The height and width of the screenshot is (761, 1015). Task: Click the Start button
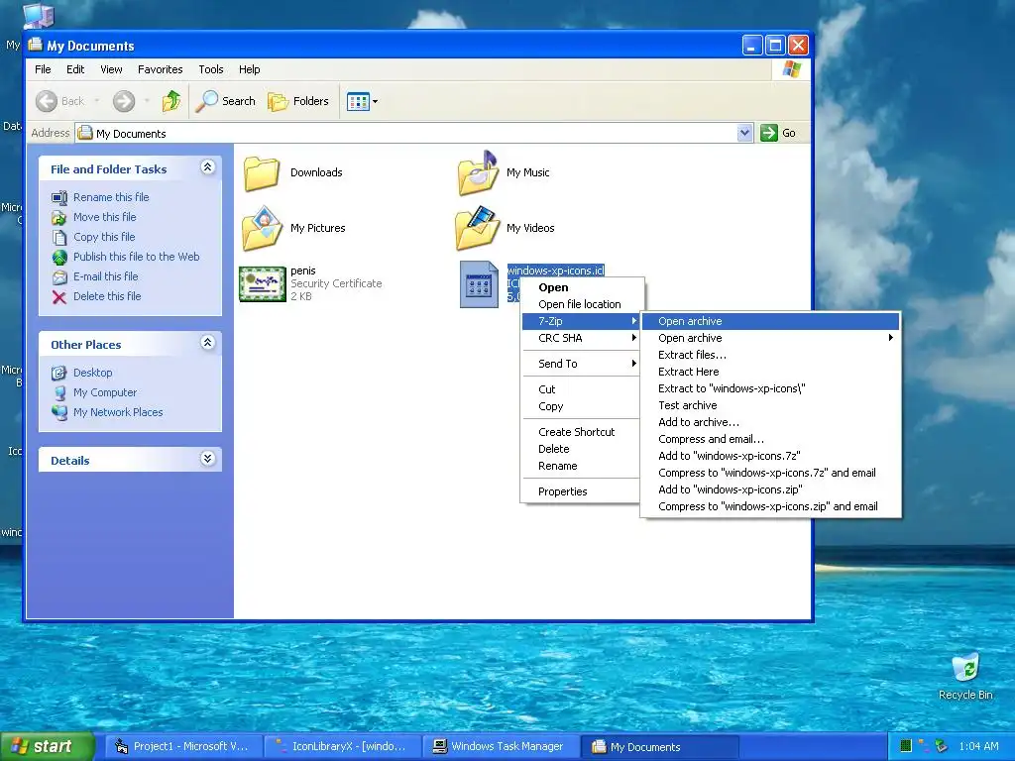47,746
